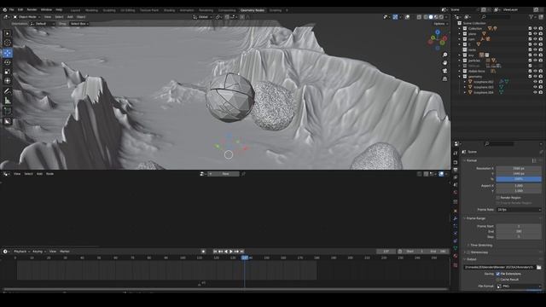Select the Cursor tool in viewport toolbar

tap(8, 43)
